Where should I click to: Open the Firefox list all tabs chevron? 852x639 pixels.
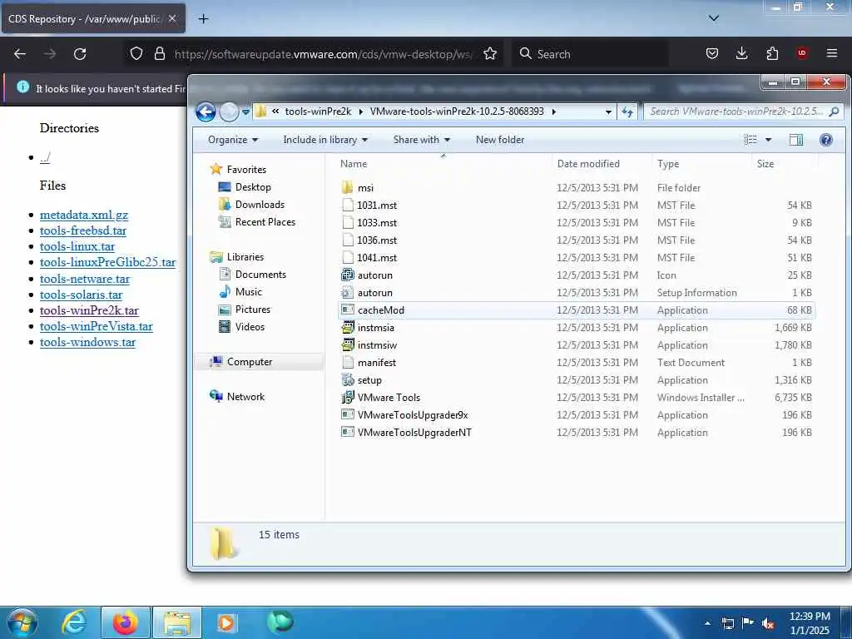[x=713, y=18]
